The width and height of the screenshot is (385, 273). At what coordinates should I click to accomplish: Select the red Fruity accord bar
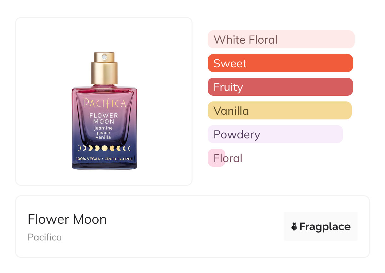(x=280, y=87)
